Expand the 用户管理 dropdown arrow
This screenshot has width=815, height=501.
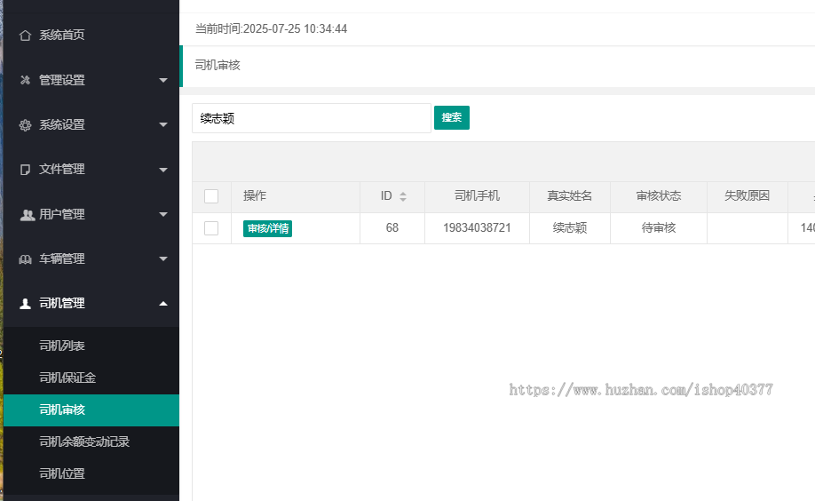tap(163, 214)
